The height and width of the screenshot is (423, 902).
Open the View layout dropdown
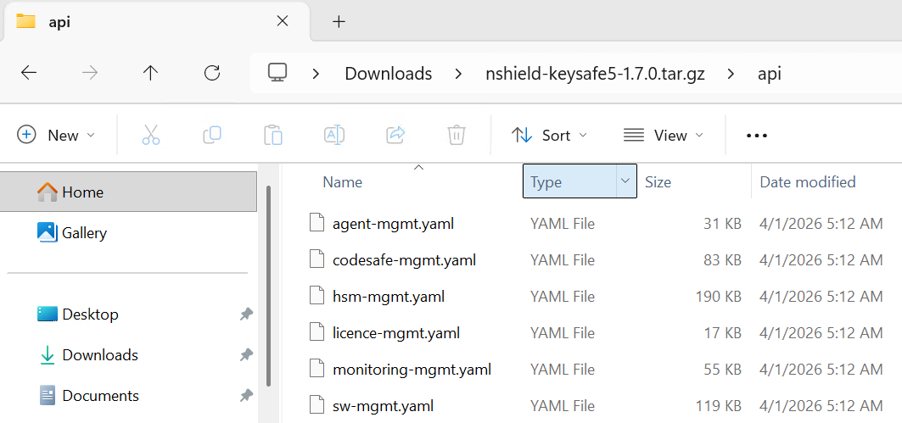pos(664,135)
